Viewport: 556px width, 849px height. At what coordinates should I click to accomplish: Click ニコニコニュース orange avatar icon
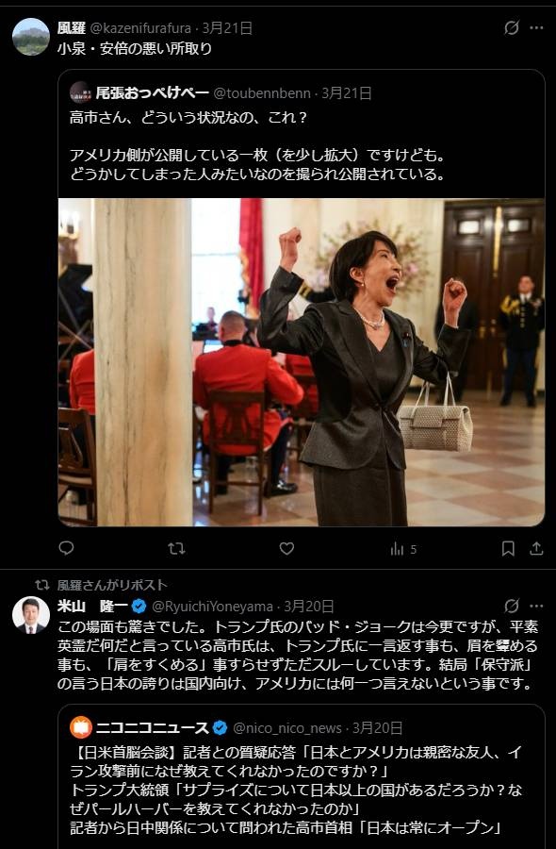pos(81,727)
